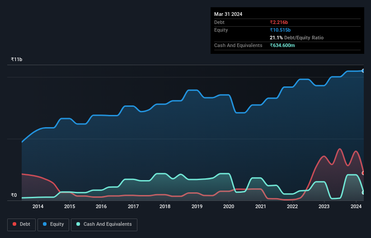Click the Mar 31 2024 tooltip date
The width and height of the screenshot is (371, 238).
[228, 14]
